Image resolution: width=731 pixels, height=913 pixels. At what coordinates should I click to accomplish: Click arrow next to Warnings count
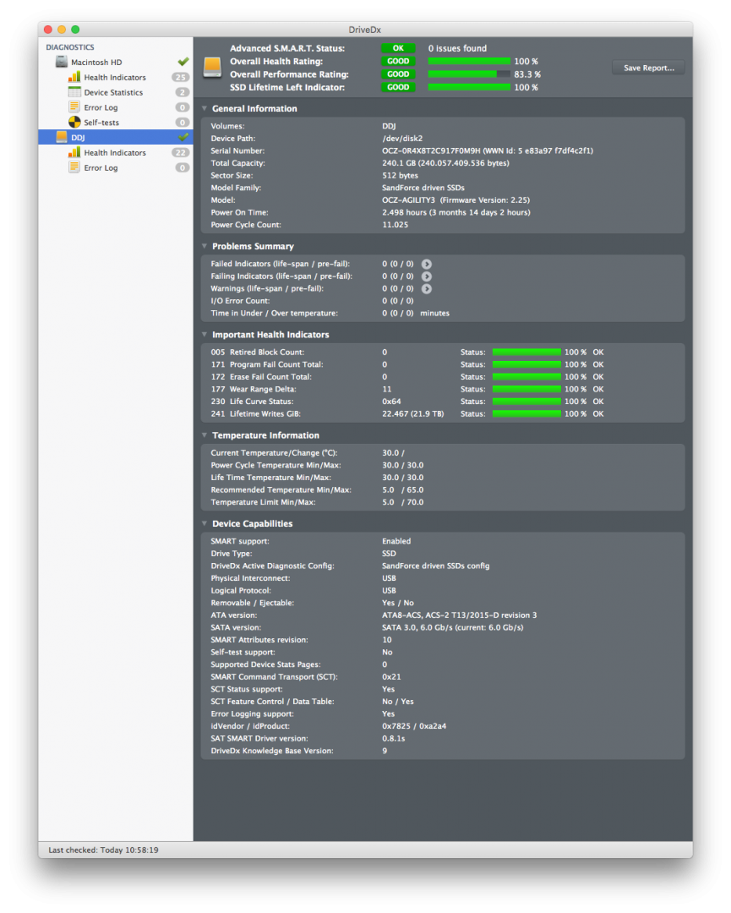[427, 288]
